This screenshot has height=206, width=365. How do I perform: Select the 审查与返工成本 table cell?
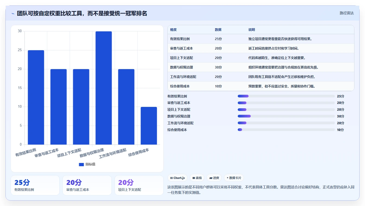point(182,48)
